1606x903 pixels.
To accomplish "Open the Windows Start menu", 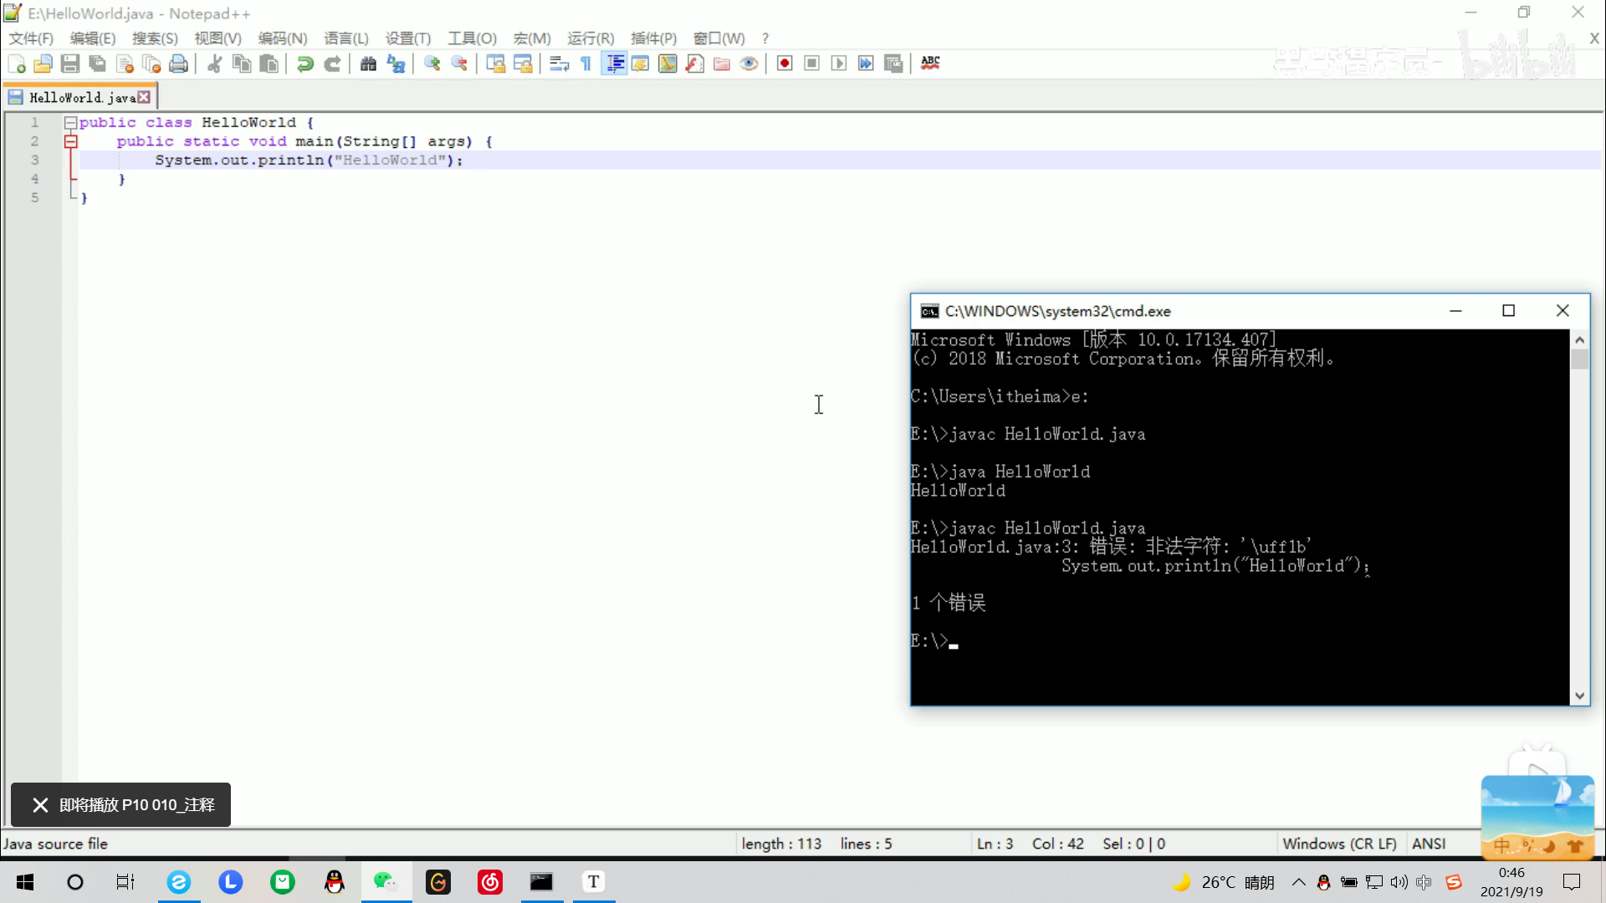I will 25,882.
